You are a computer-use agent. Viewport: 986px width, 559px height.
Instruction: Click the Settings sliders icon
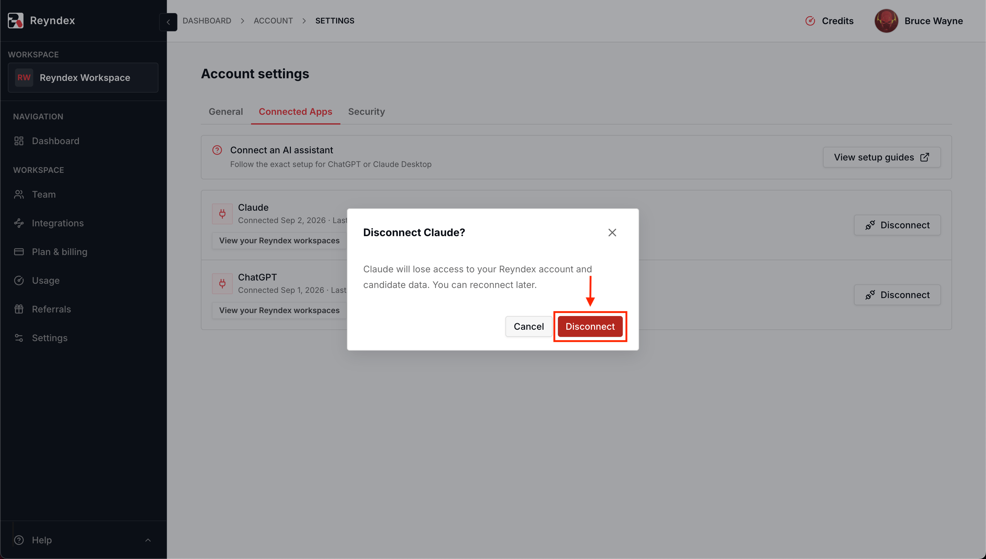pyautogui.click(x=19, y=338)
